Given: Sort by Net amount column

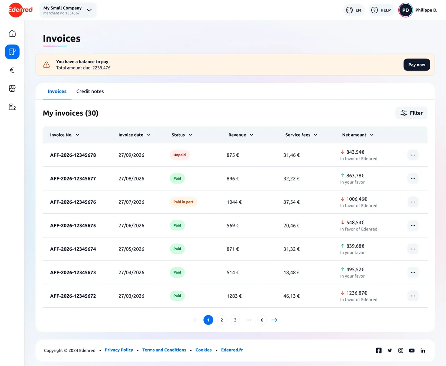Looking at the screenshot, I should [x=358, y=135].
